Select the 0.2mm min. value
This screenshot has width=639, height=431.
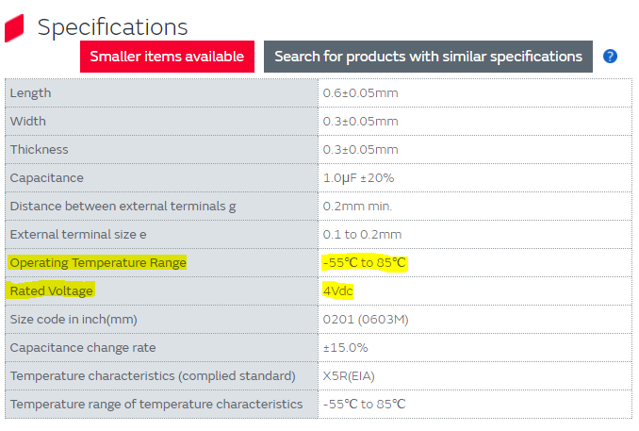[357, 207]
